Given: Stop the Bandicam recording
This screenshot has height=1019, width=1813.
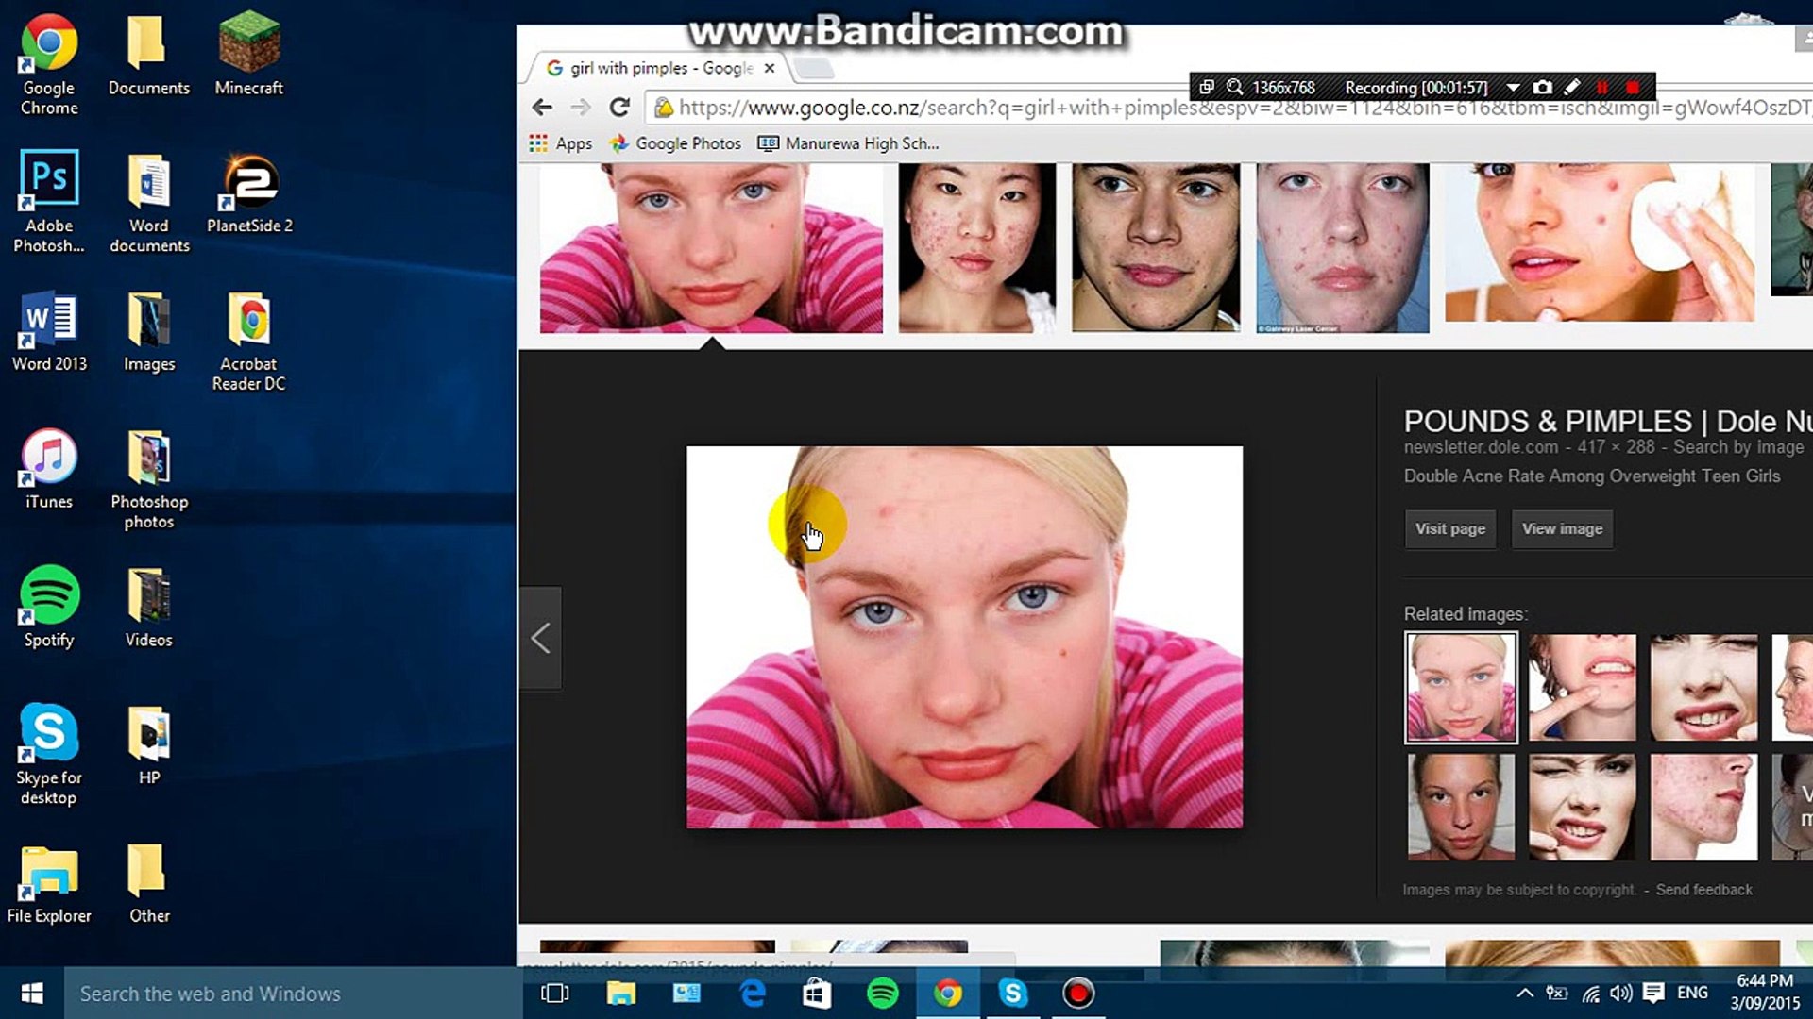Looking at the screenshot, I should (1633, 87).
